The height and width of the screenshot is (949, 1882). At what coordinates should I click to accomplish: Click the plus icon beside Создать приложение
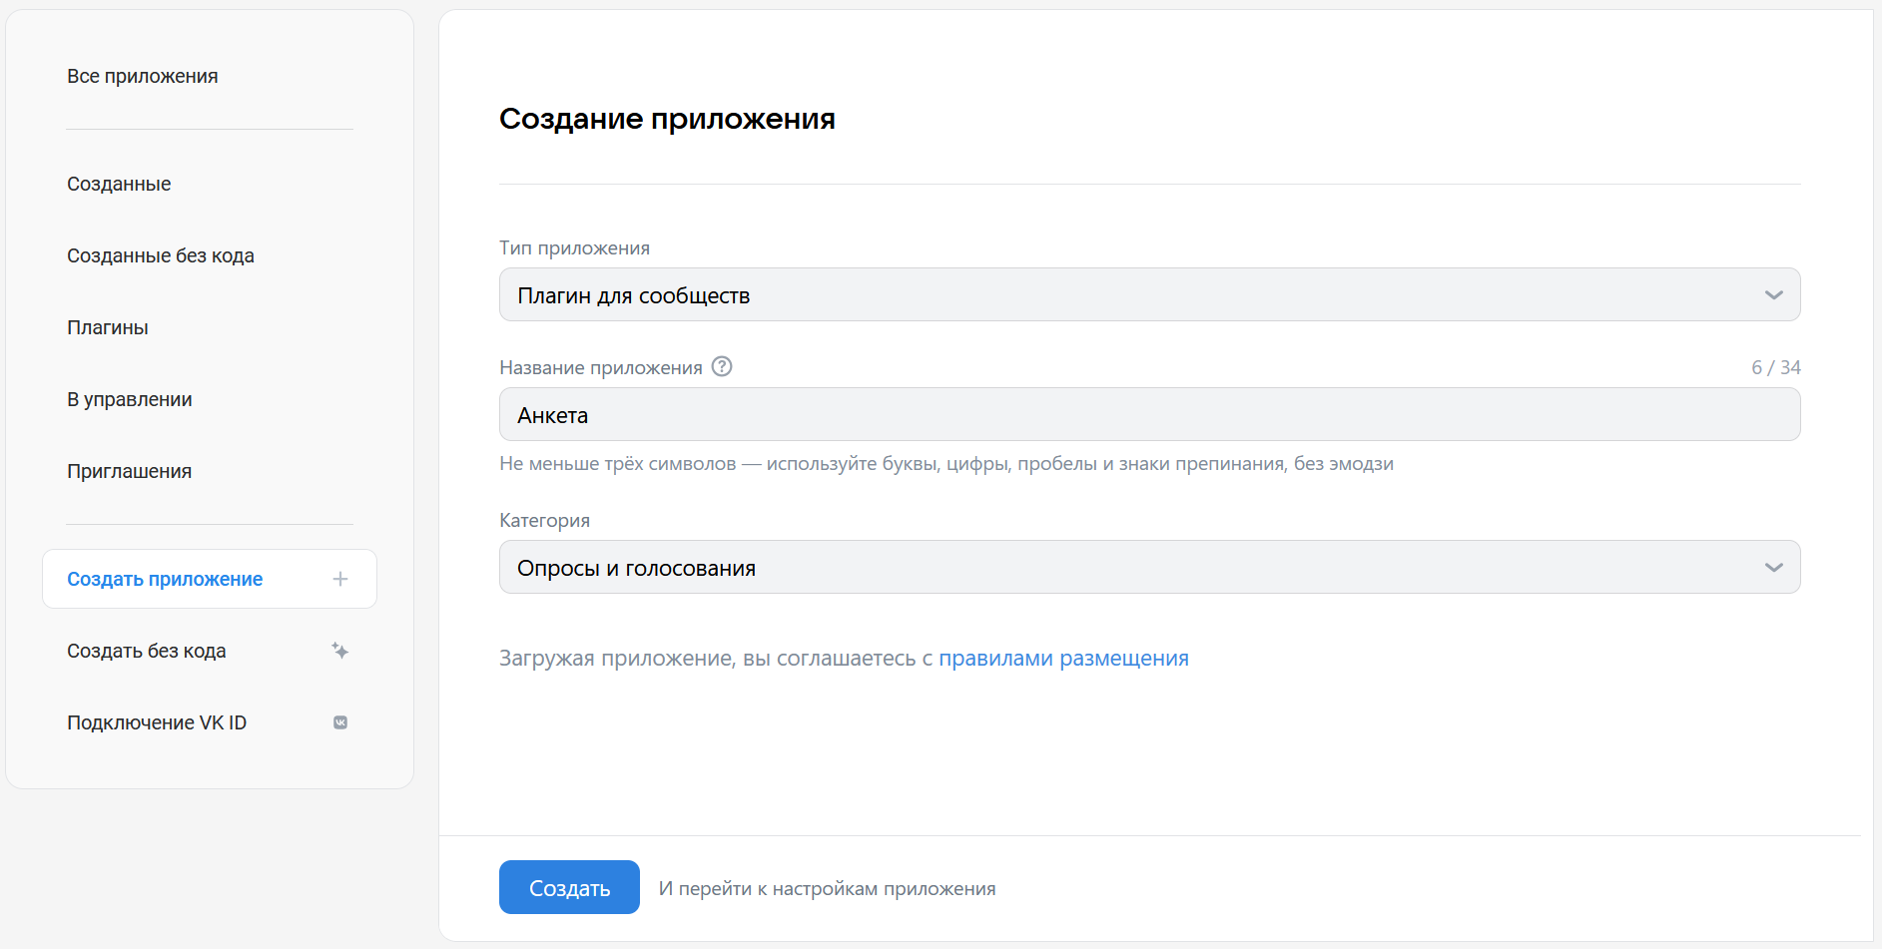340,579
